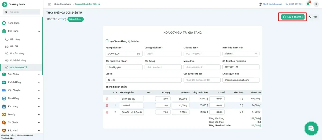
Task: Click the phone icon next to 0911 107 081
Action: pyautogui.click(x=287, y=4)
